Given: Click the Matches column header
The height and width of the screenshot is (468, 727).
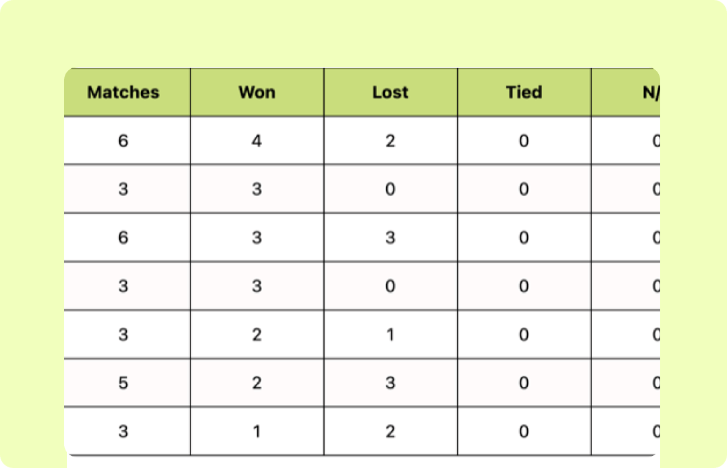Looking at the screenshot, I should click(x=124, y=92).
